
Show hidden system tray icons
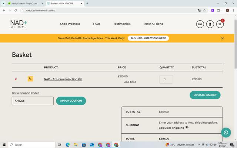[199, 145]
